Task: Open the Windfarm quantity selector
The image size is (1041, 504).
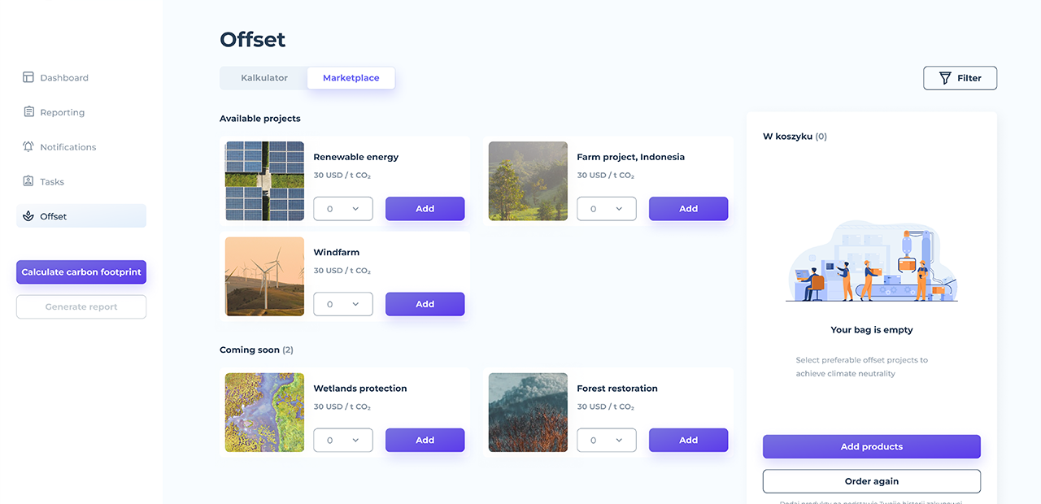Action: [x=343, y=304]
